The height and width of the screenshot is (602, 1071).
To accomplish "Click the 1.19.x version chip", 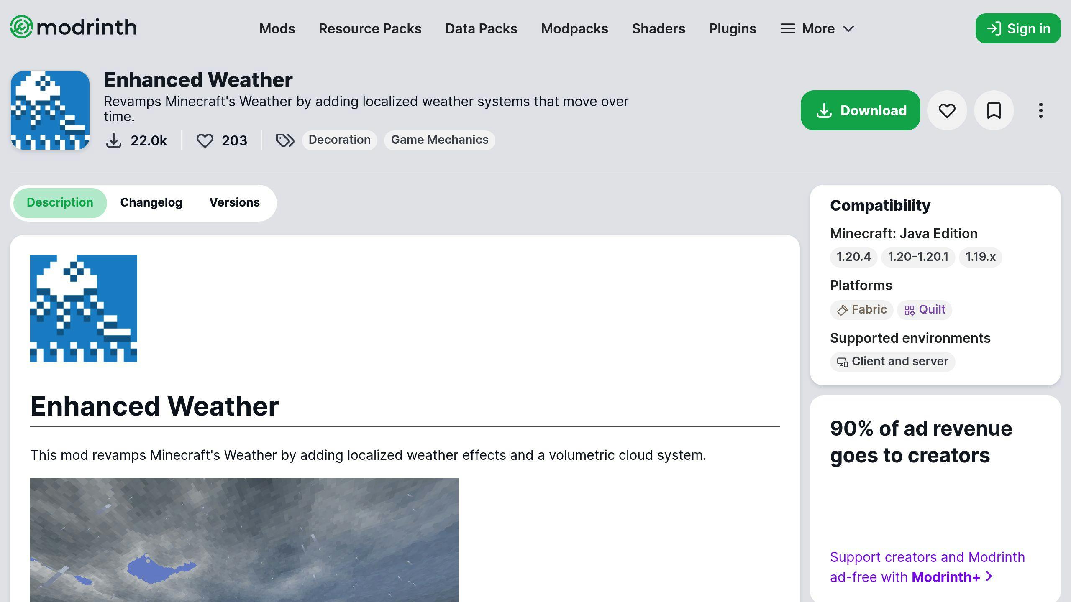I will 980,257.
